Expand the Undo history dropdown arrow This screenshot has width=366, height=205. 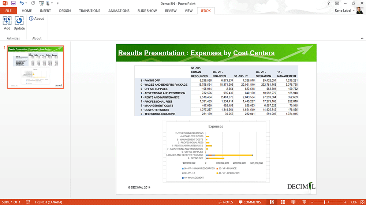tap(26, 3)
